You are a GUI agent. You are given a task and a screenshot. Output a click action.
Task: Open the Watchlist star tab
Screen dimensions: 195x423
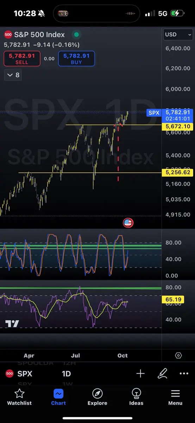pos(19,397)
